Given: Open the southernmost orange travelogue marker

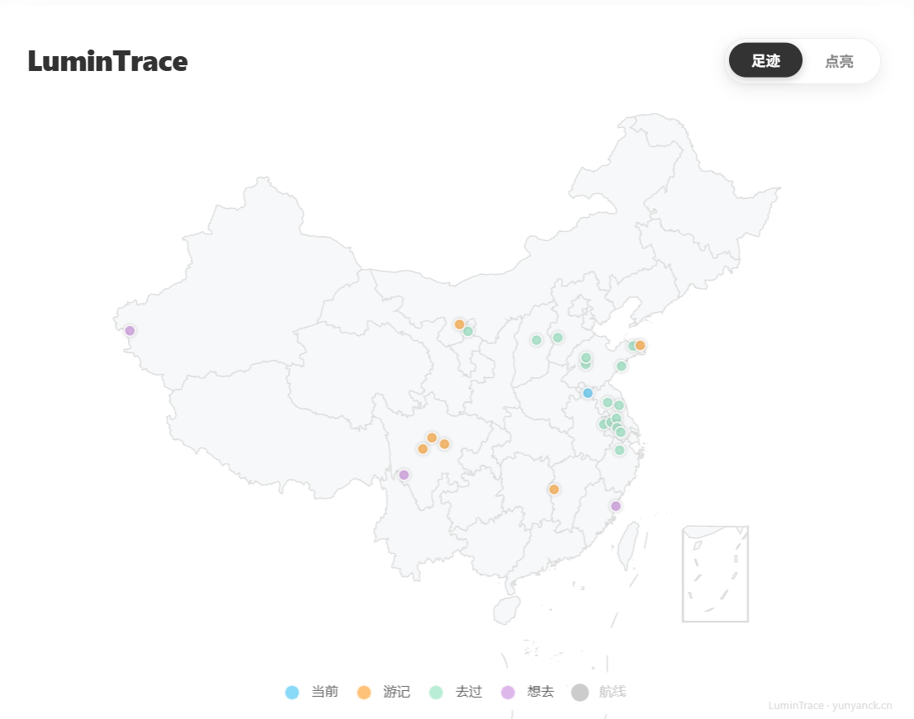Looking at the screenshot, I should (x=554, y=490).
